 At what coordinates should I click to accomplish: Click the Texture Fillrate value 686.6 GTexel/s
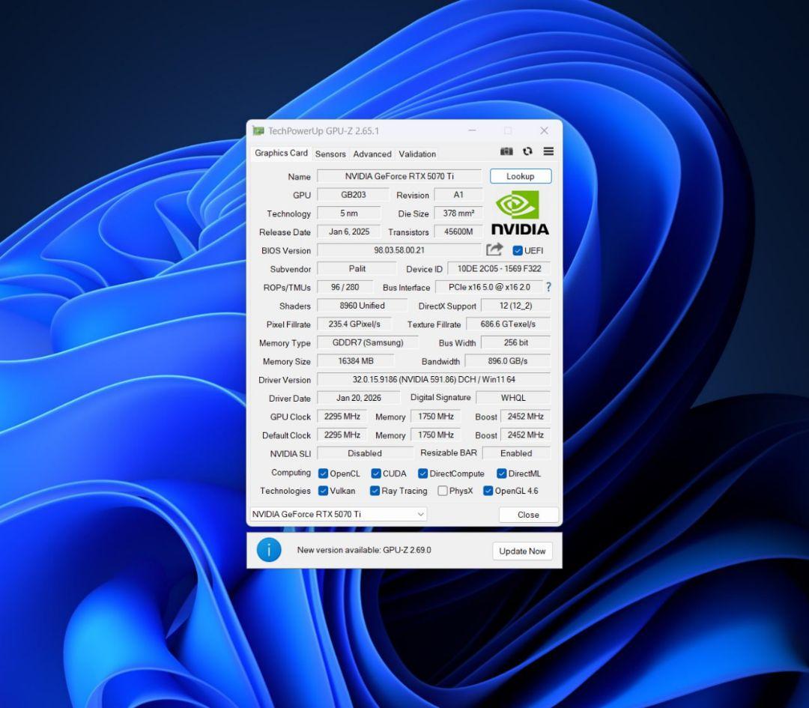tap(508, 324)
